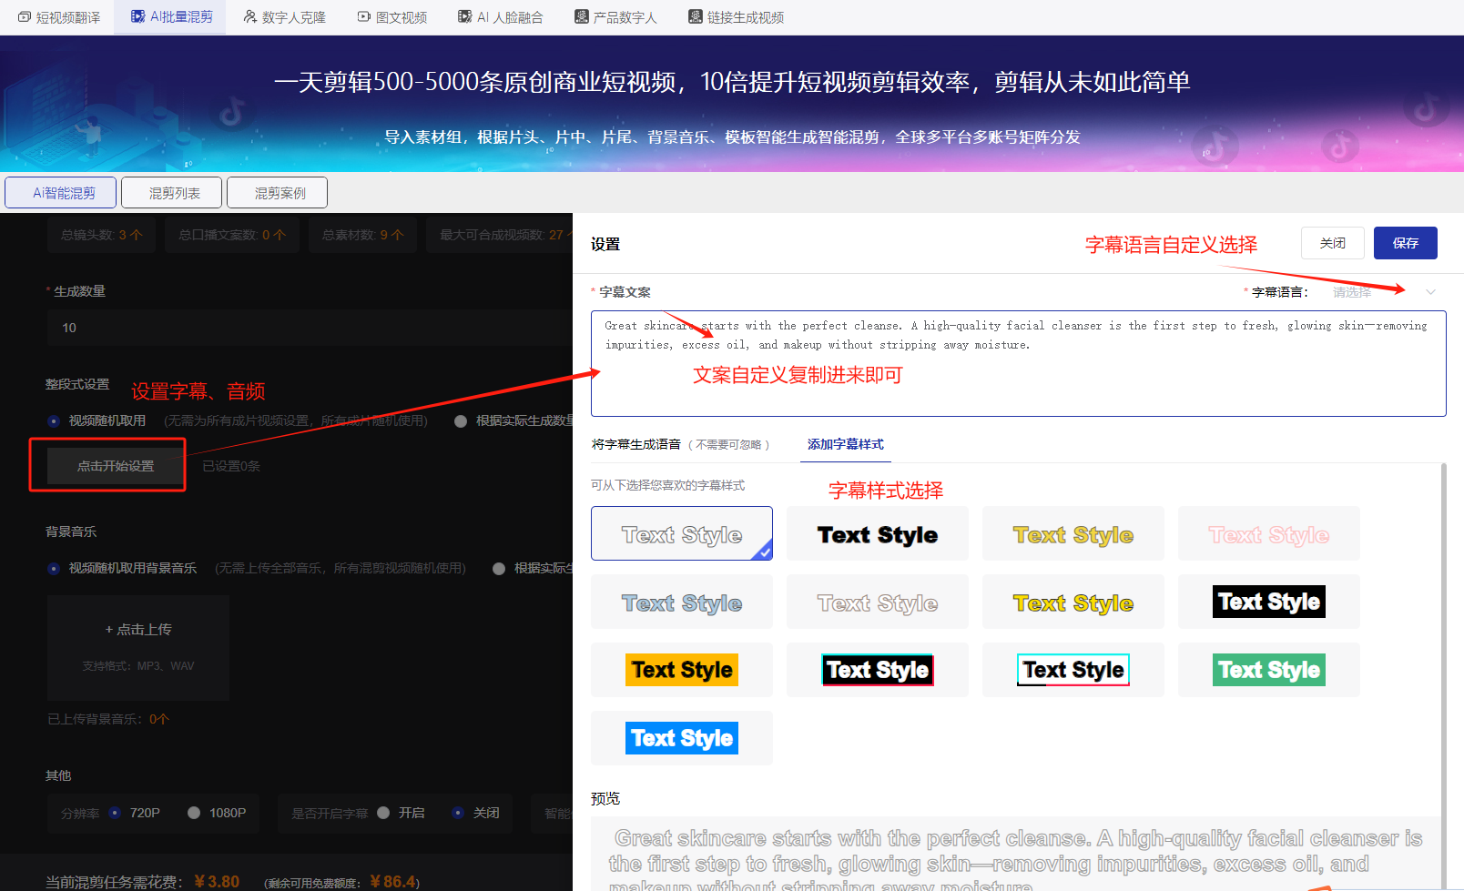Enable 1080P resolution

point(192,813)
